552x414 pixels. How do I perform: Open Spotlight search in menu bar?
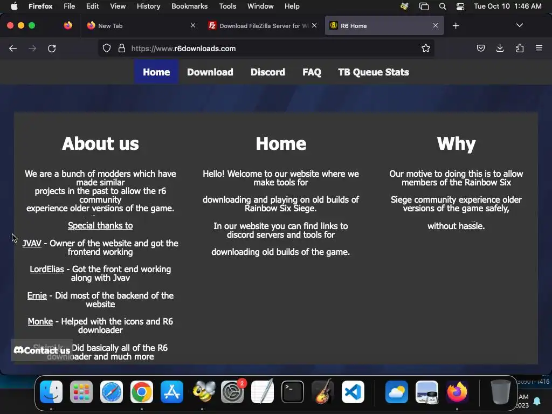point(443,6)
